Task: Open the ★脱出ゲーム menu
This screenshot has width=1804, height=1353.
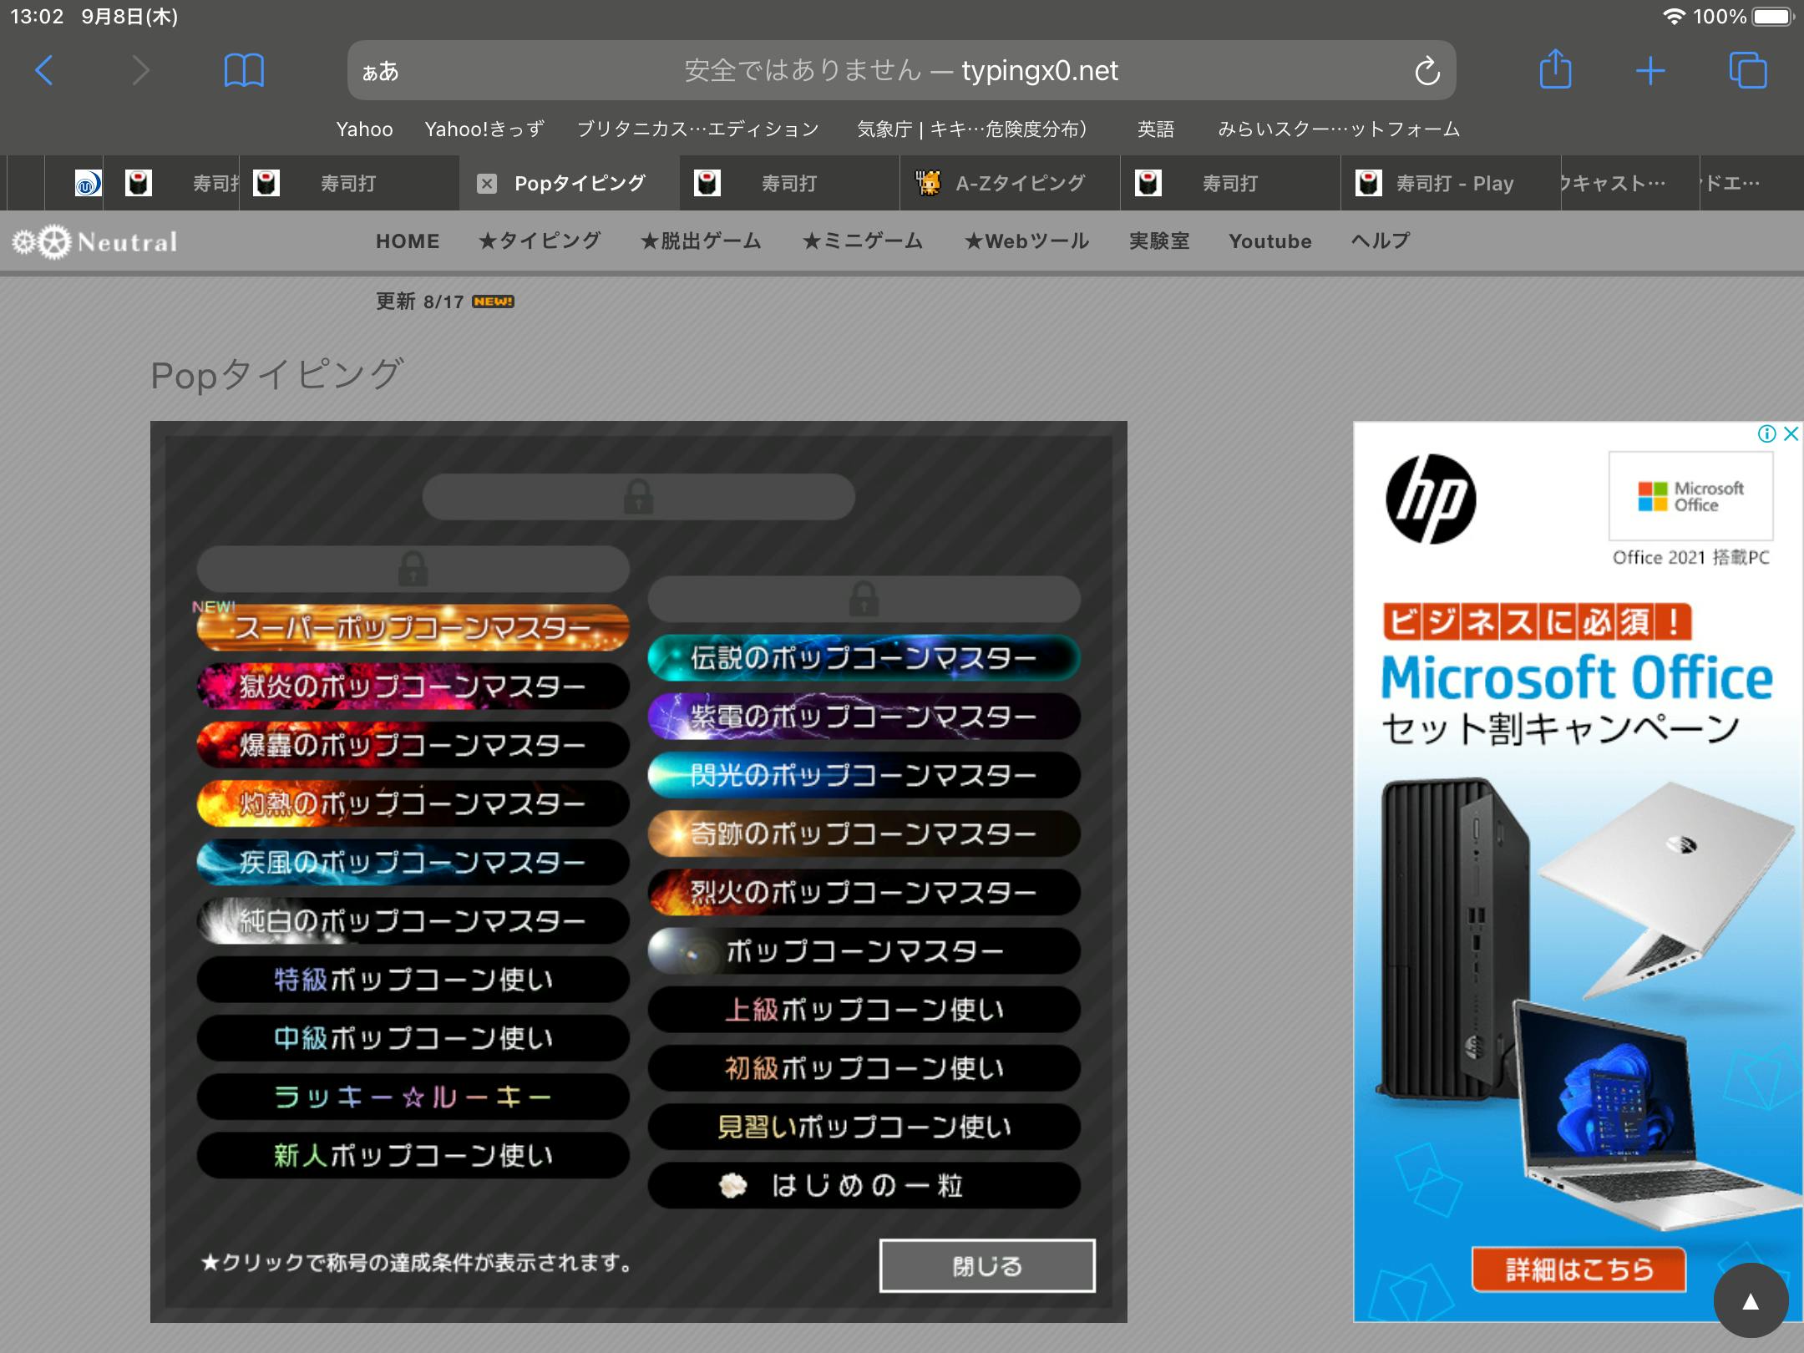Action: pyautogui.click(x=701, y=241)
